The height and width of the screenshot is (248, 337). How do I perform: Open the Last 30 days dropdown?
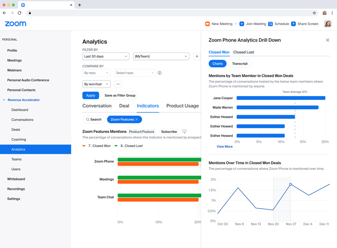(x=106, y=57)
